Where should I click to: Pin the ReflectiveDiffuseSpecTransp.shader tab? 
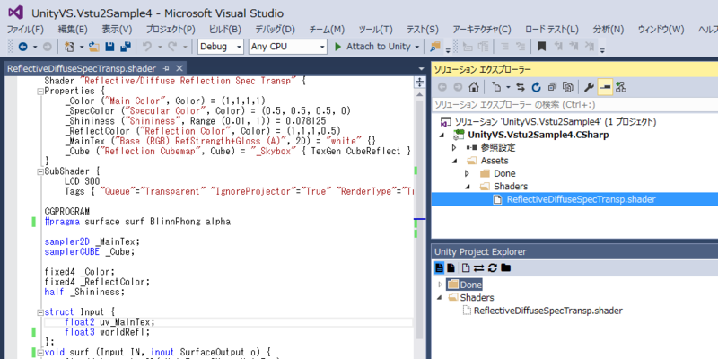coord(166,69)
